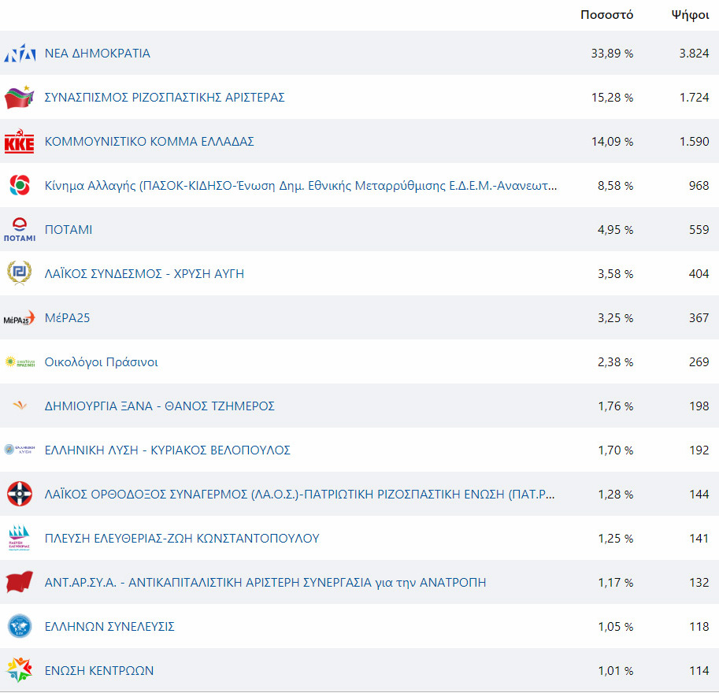Select the Golden Dawn meander emblem

19,273
